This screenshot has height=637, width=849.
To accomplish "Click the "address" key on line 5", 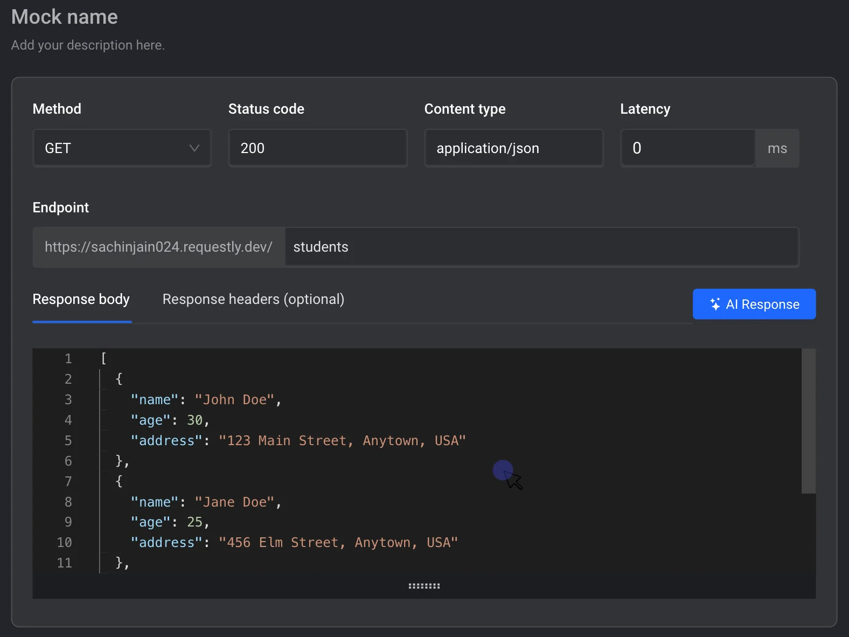I will 166,441.
